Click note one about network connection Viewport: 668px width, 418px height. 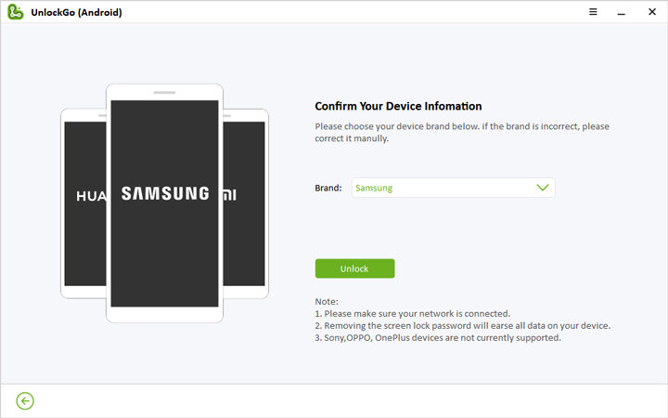click(412, 313)
